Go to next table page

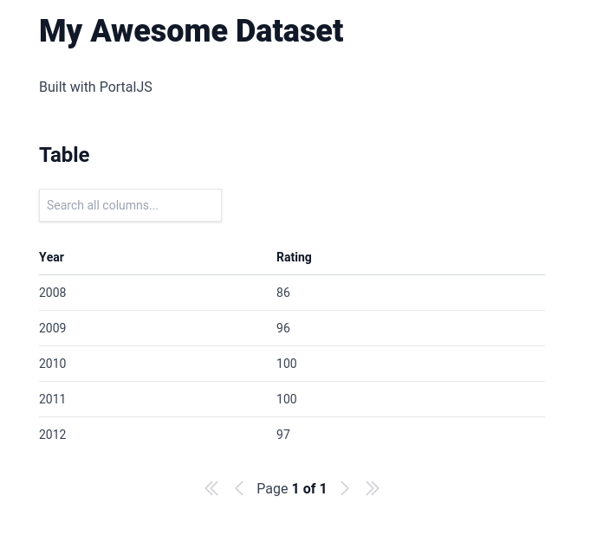click(x=345, y=488)
